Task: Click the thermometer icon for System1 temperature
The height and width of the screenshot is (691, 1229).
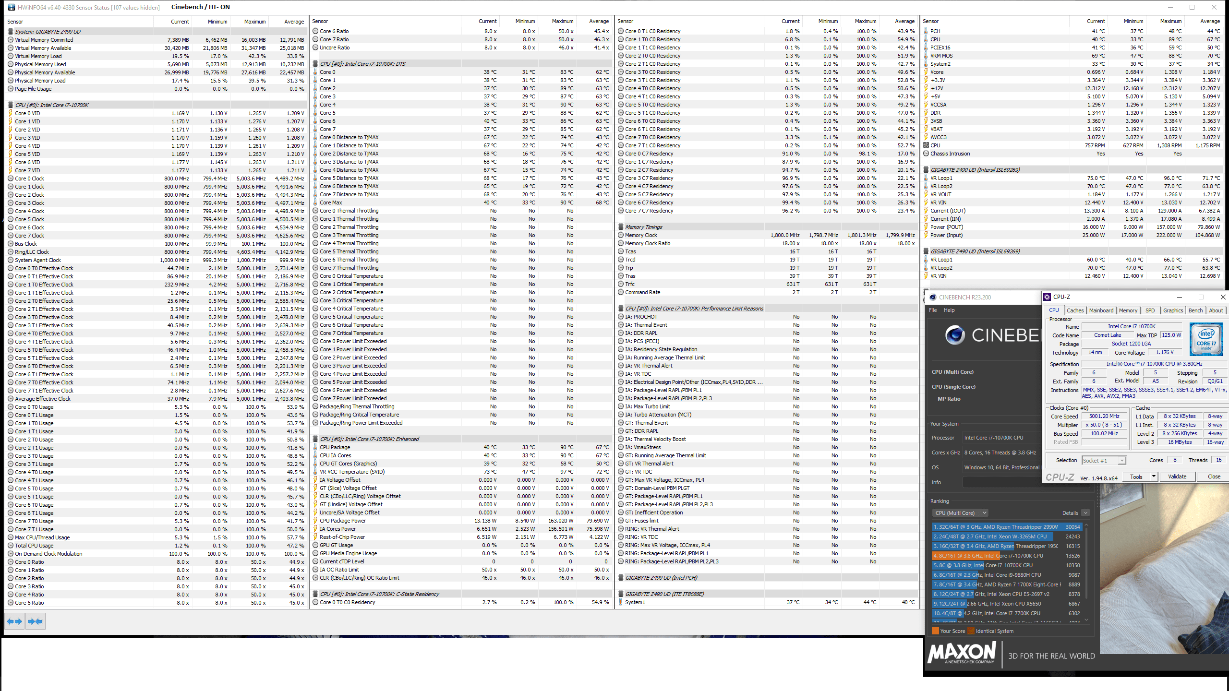Action: 621,602
